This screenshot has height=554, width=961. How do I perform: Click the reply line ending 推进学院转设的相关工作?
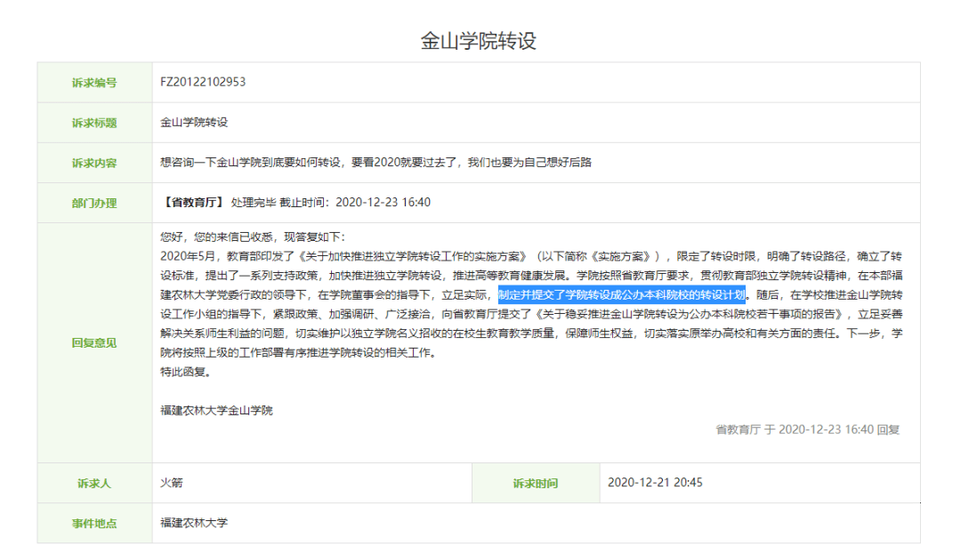coord(298,353)
